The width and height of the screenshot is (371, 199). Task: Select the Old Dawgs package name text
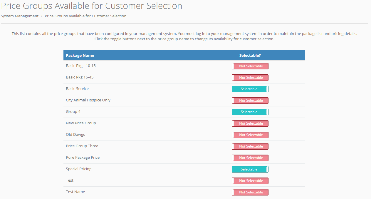point(75,135)
